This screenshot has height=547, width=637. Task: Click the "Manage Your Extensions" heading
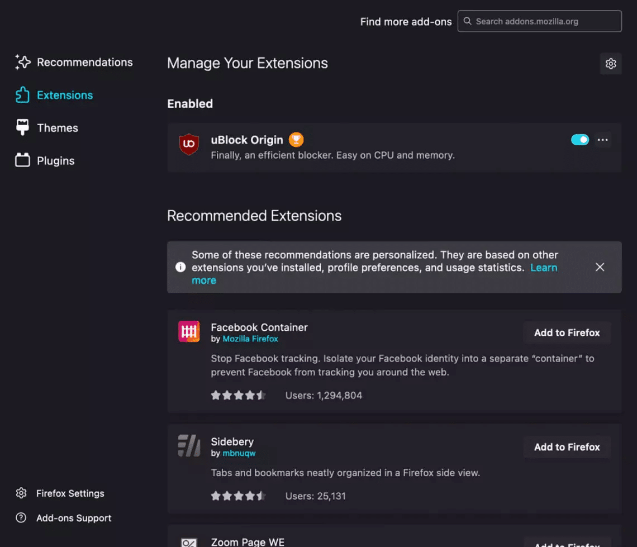click(248, 63)
